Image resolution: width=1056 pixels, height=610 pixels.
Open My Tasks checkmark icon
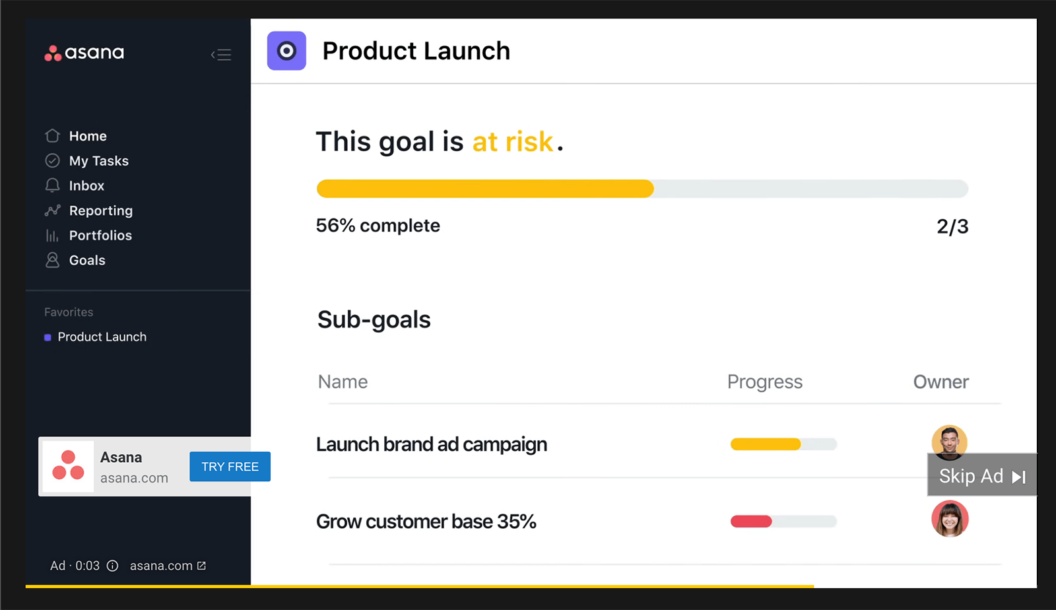coord(52,160)
